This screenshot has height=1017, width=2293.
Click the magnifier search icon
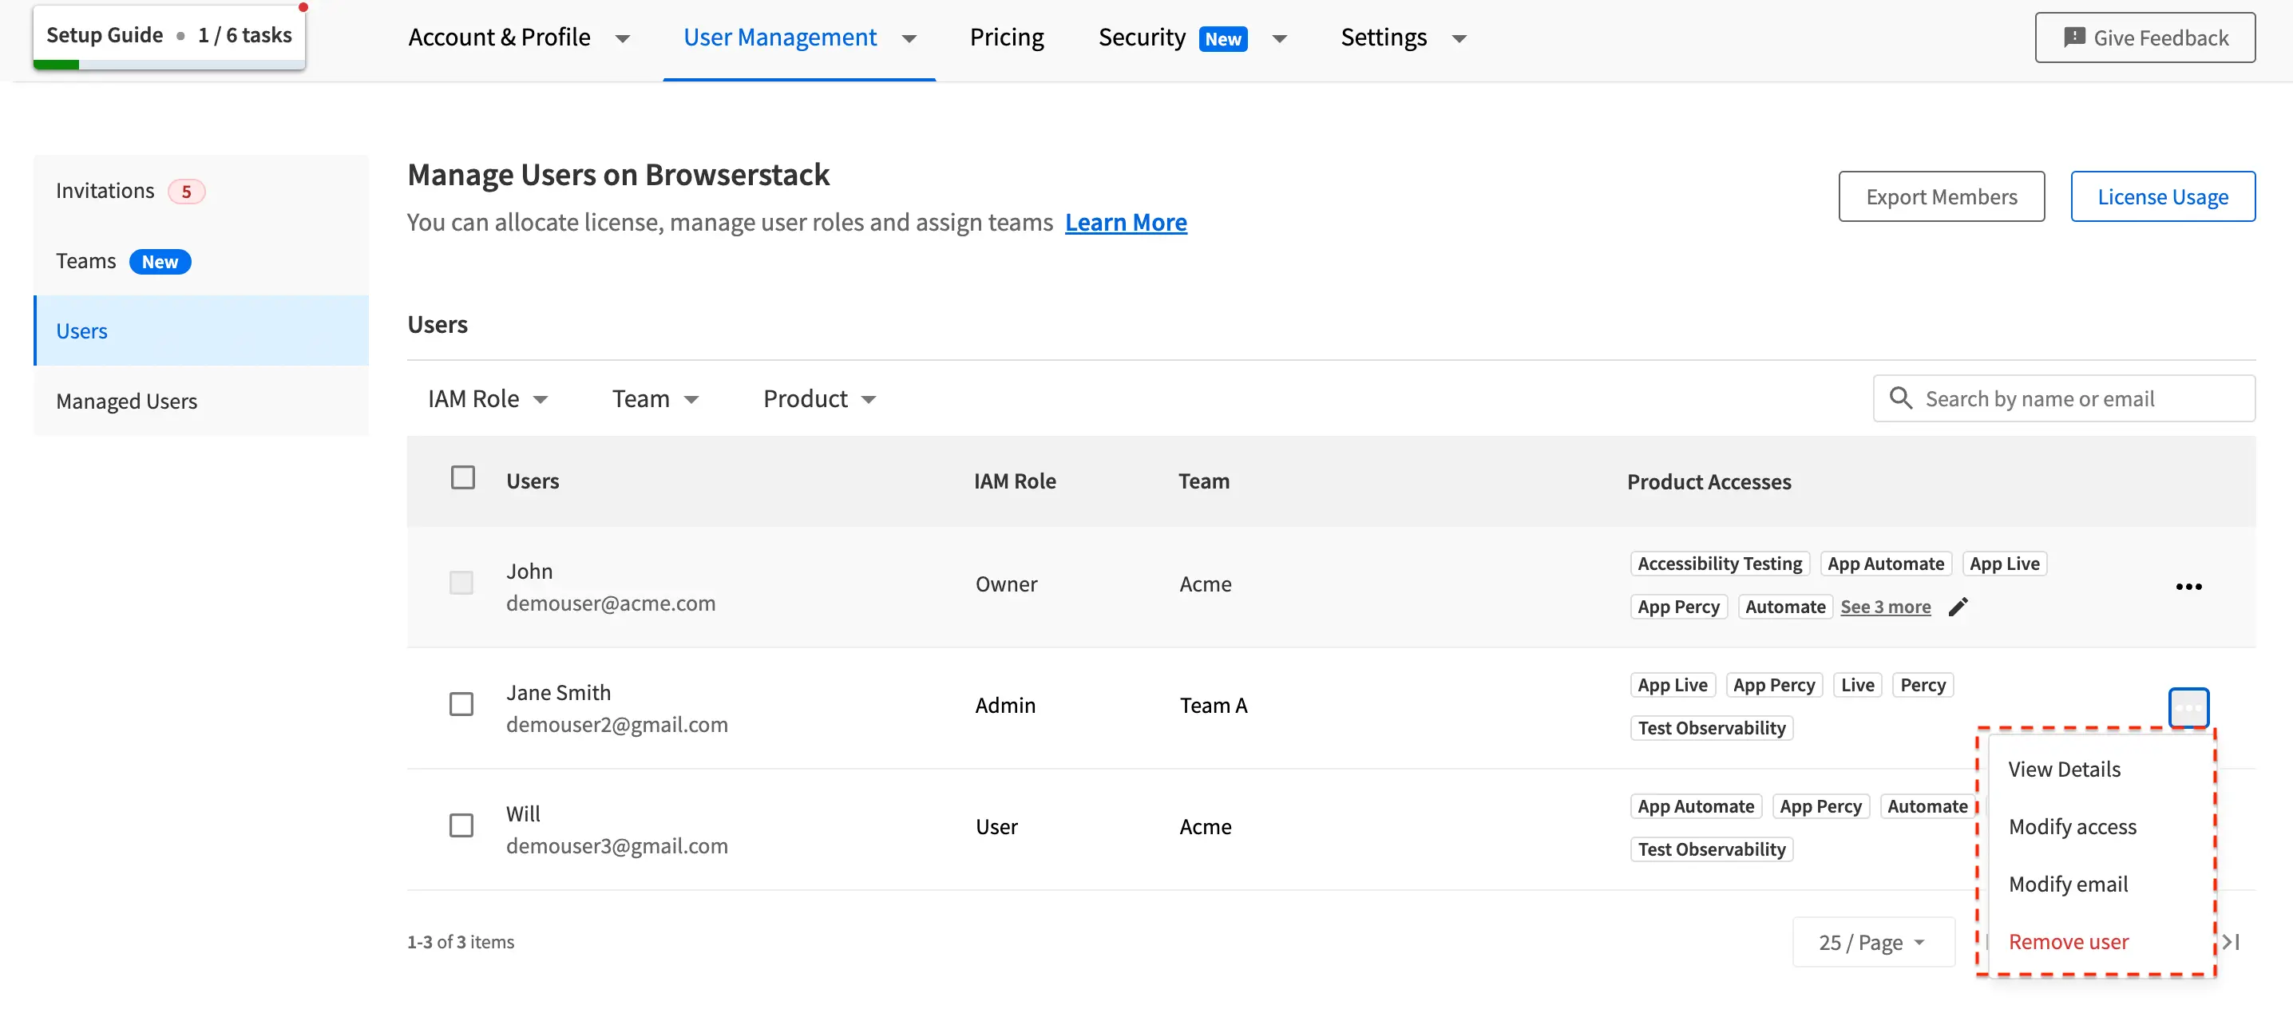point(1900,398)
